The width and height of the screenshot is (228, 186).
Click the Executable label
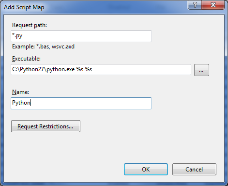click(26, 59)
